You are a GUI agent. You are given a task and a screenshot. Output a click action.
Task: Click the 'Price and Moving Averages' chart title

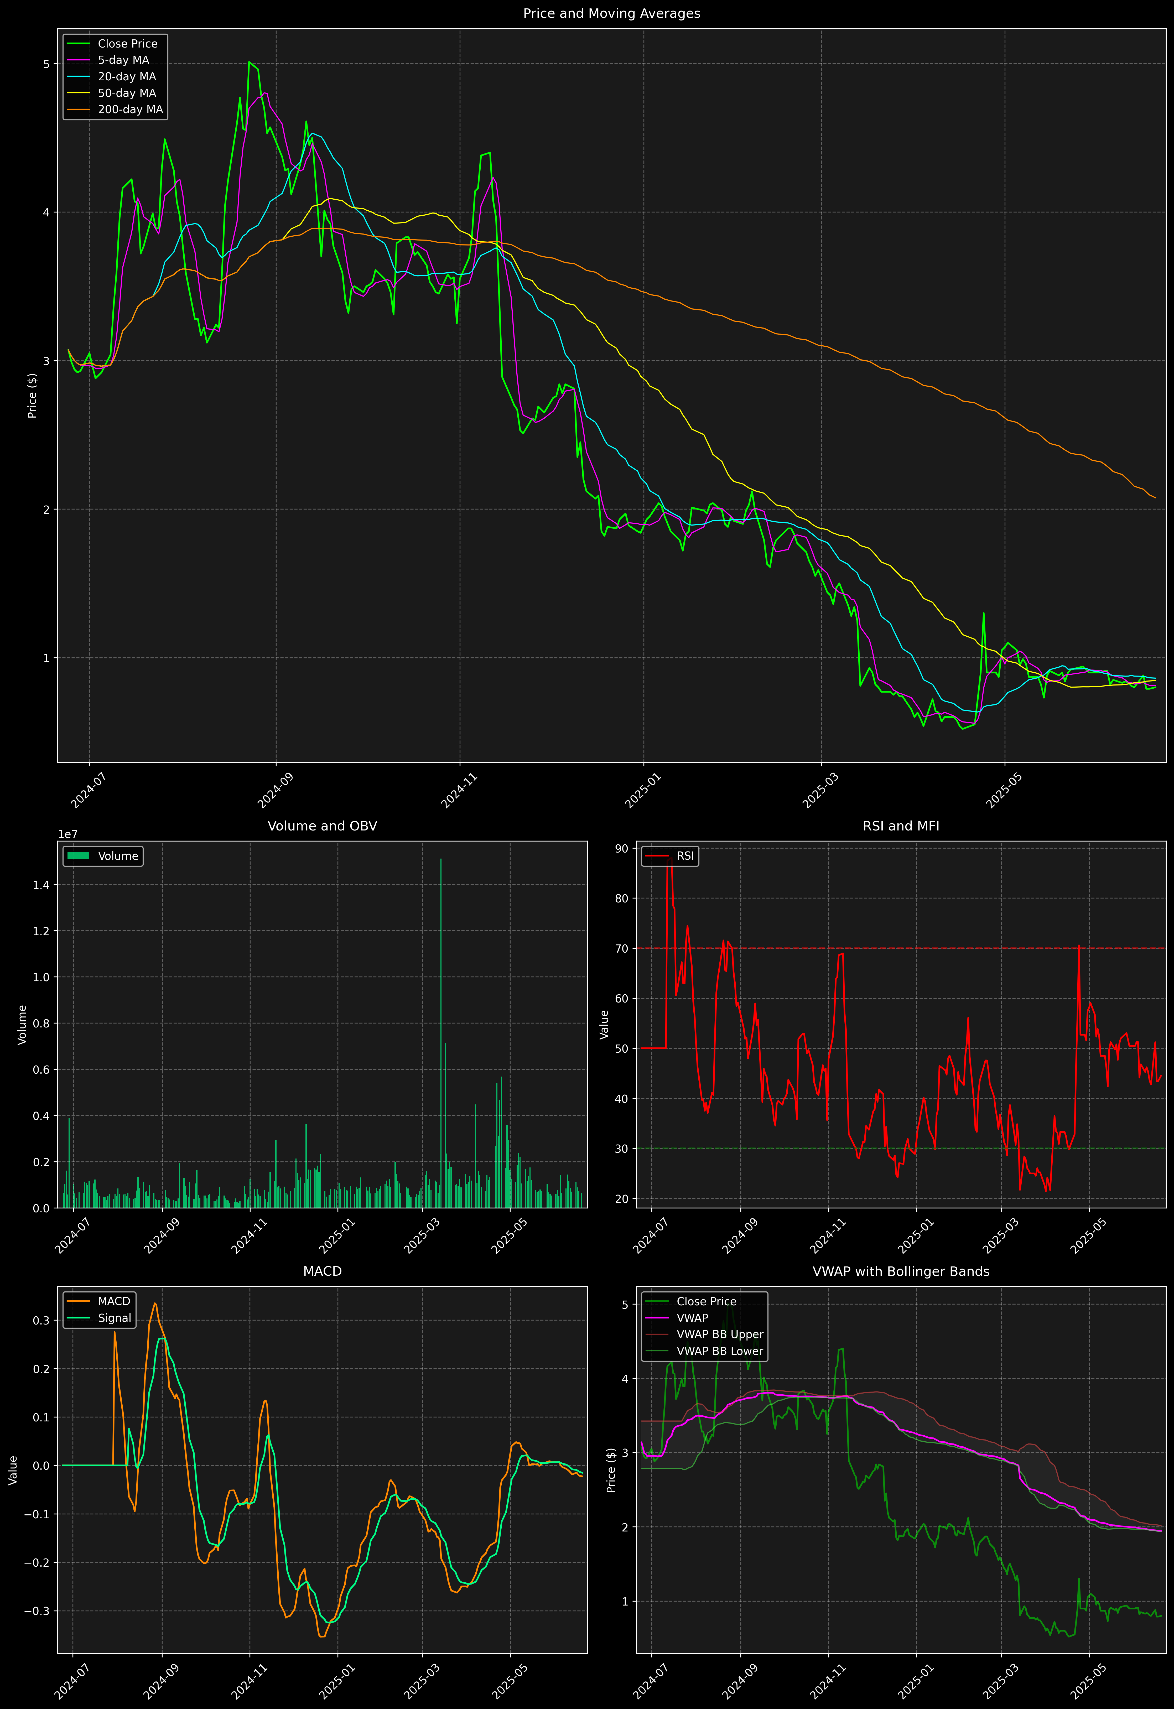[611, 13]
